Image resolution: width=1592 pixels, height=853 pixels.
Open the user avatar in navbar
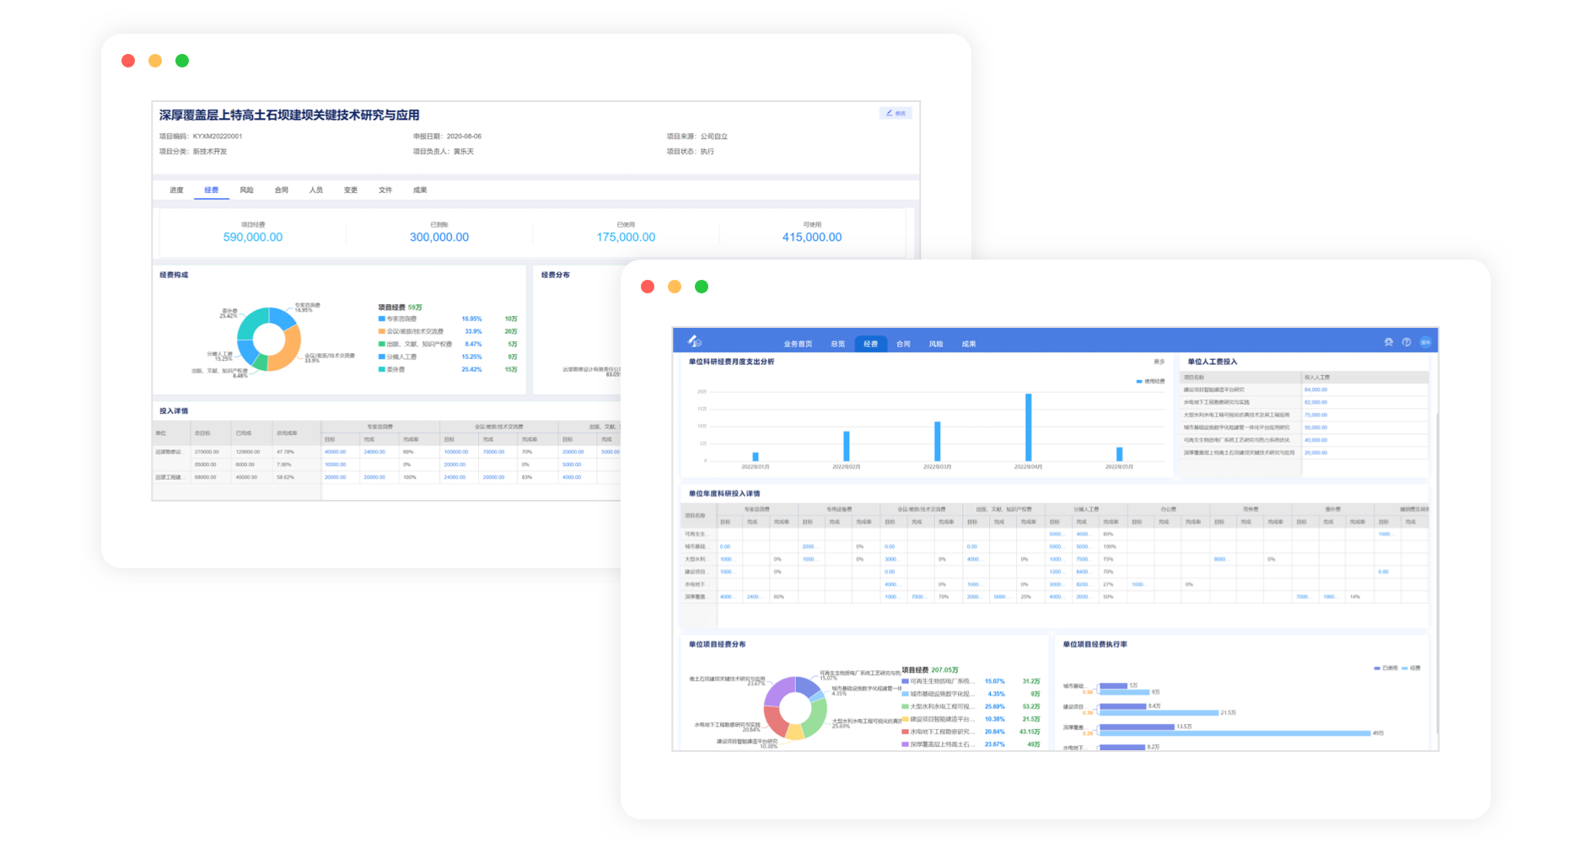(1426, 342)
